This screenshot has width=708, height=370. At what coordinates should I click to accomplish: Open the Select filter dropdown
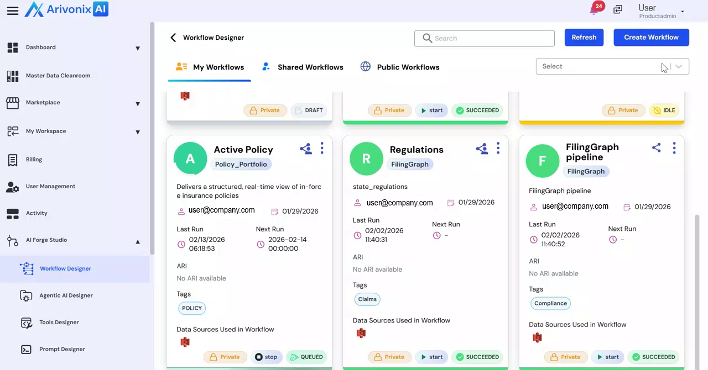(x=612, y=66)
